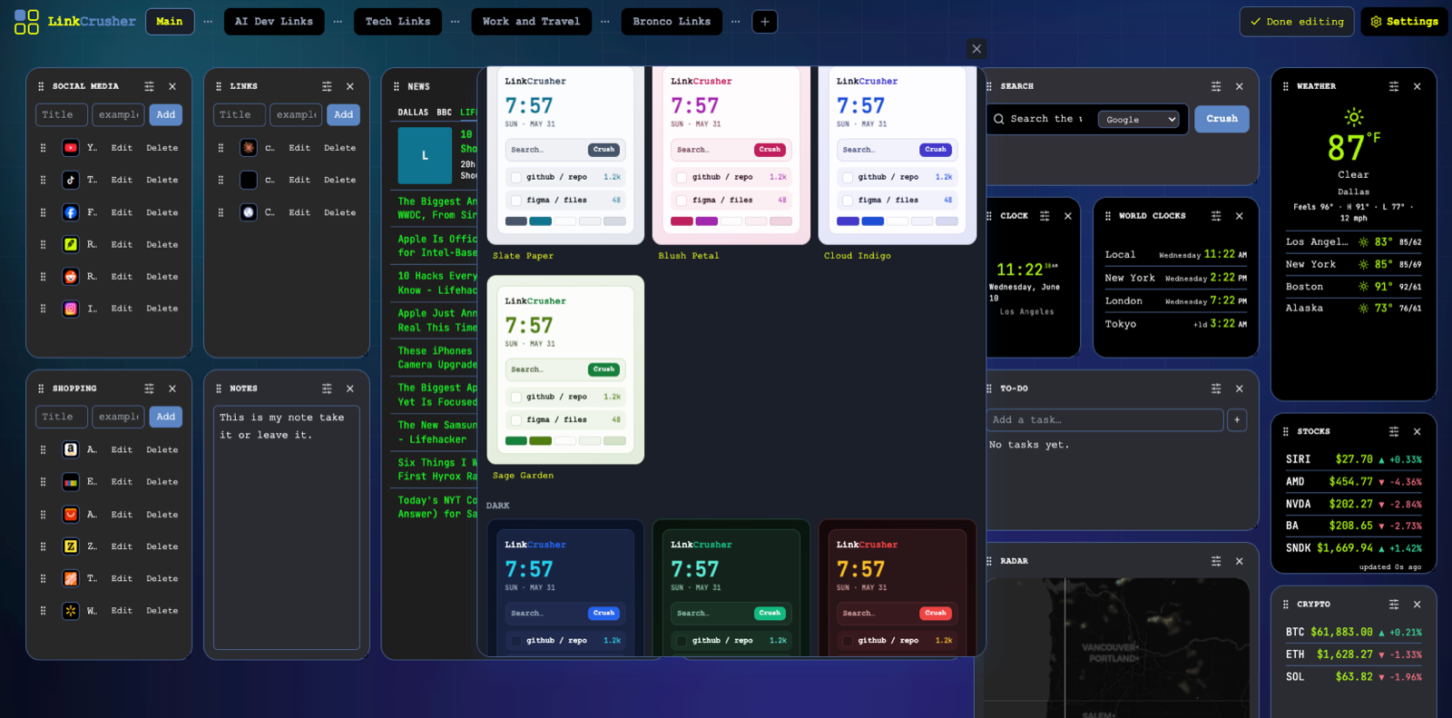Click the YouTube icon in Social Media
1452x718 pixels.
point(71,148)
